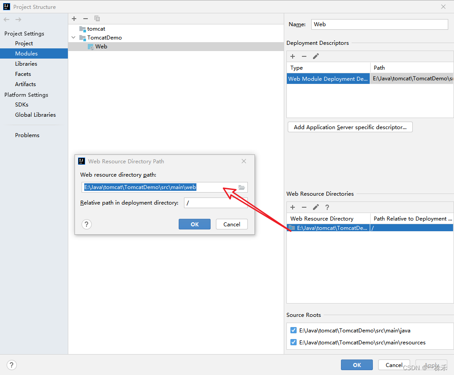Add a web resource directory

click(x=293, y=207)
